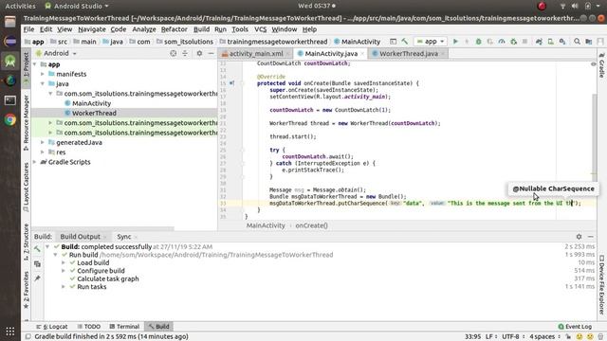Click the trainingmessagetoworkerthread breadcrumb
This screenshot has width=607, height=341.
pos(273,42)
